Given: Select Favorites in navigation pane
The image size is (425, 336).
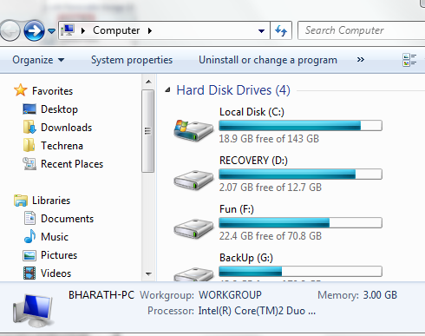Looking at the screenshot, I should point(52,91).
